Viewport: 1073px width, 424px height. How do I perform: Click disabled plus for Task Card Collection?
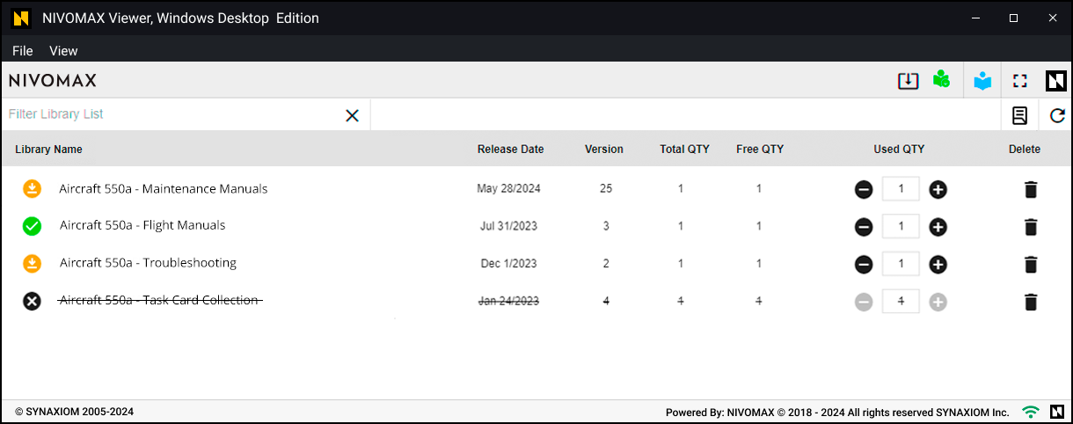[x=938, y=302]
